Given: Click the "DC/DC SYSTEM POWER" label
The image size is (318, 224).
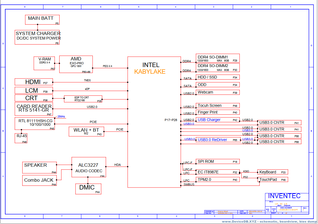Looking at the screenshot, I should click(39, 38).
